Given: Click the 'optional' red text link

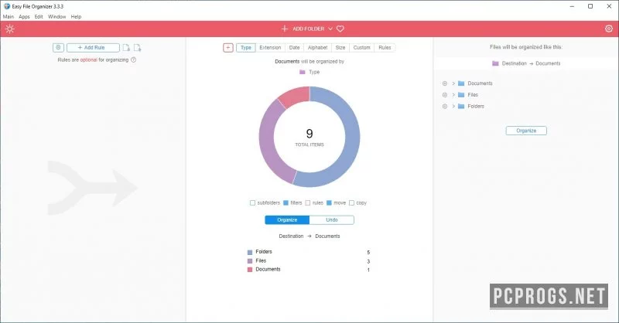Looking at the screenshot, I should click(x=88, y=60).
